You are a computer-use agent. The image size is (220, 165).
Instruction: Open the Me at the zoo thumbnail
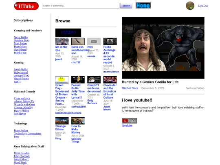62,42
